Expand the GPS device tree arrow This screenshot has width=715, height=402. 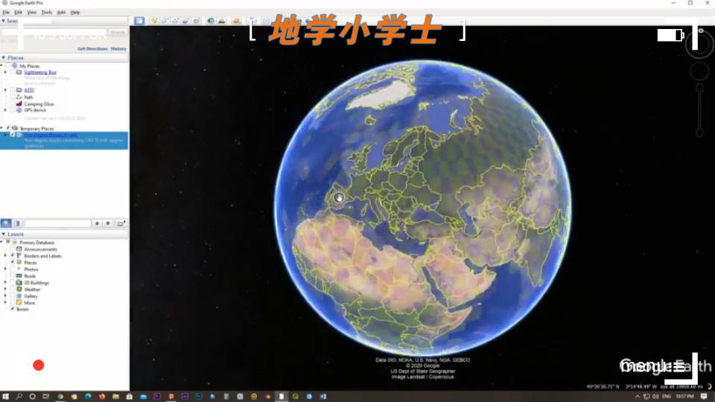(x=5, y=110)
